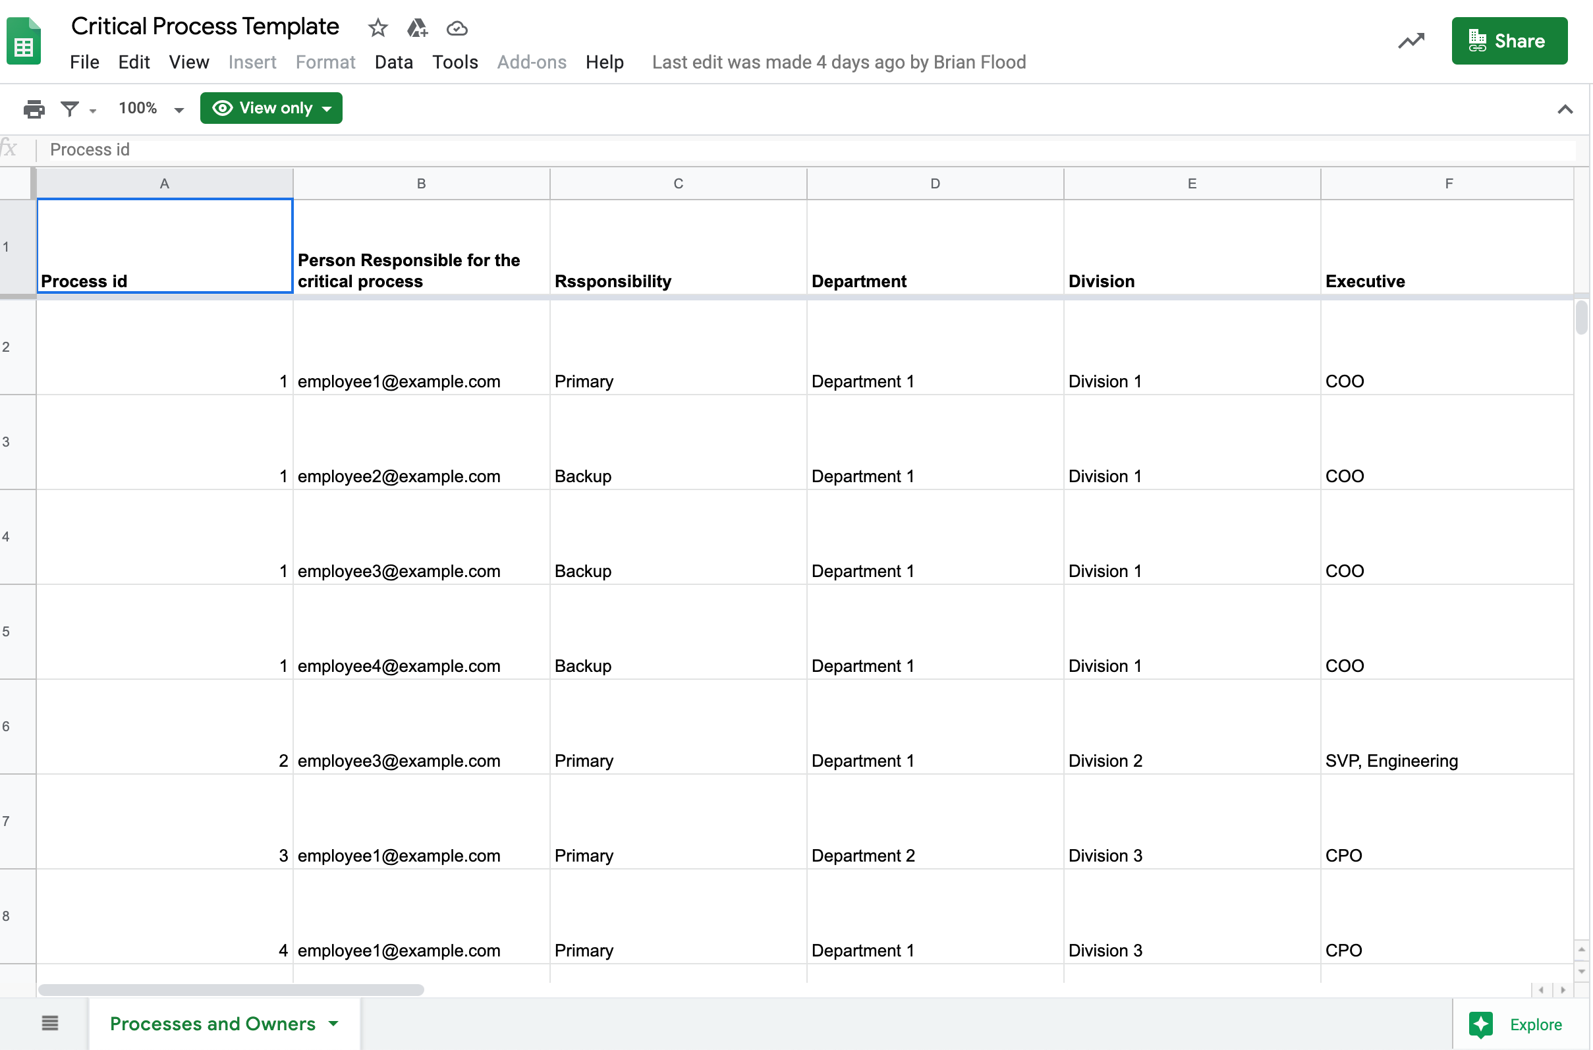
Task: Open the all sheets list icon
Action: (x=50, y=1023)
